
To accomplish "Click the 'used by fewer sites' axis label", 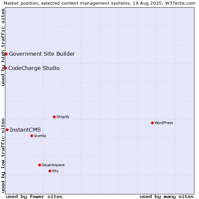I will click(34, 197).
